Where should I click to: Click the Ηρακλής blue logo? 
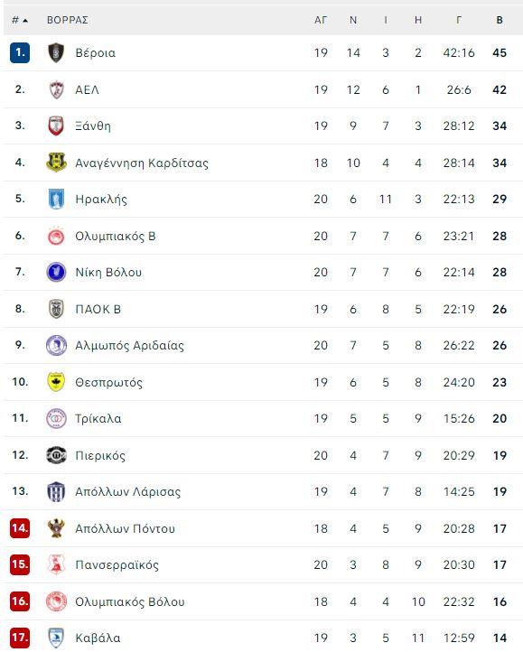point(56,200)
